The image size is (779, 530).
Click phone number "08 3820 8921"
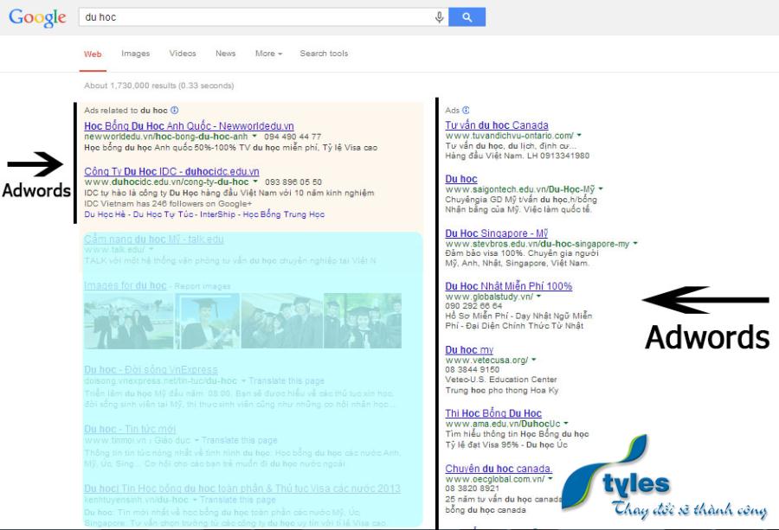[473, 488]
